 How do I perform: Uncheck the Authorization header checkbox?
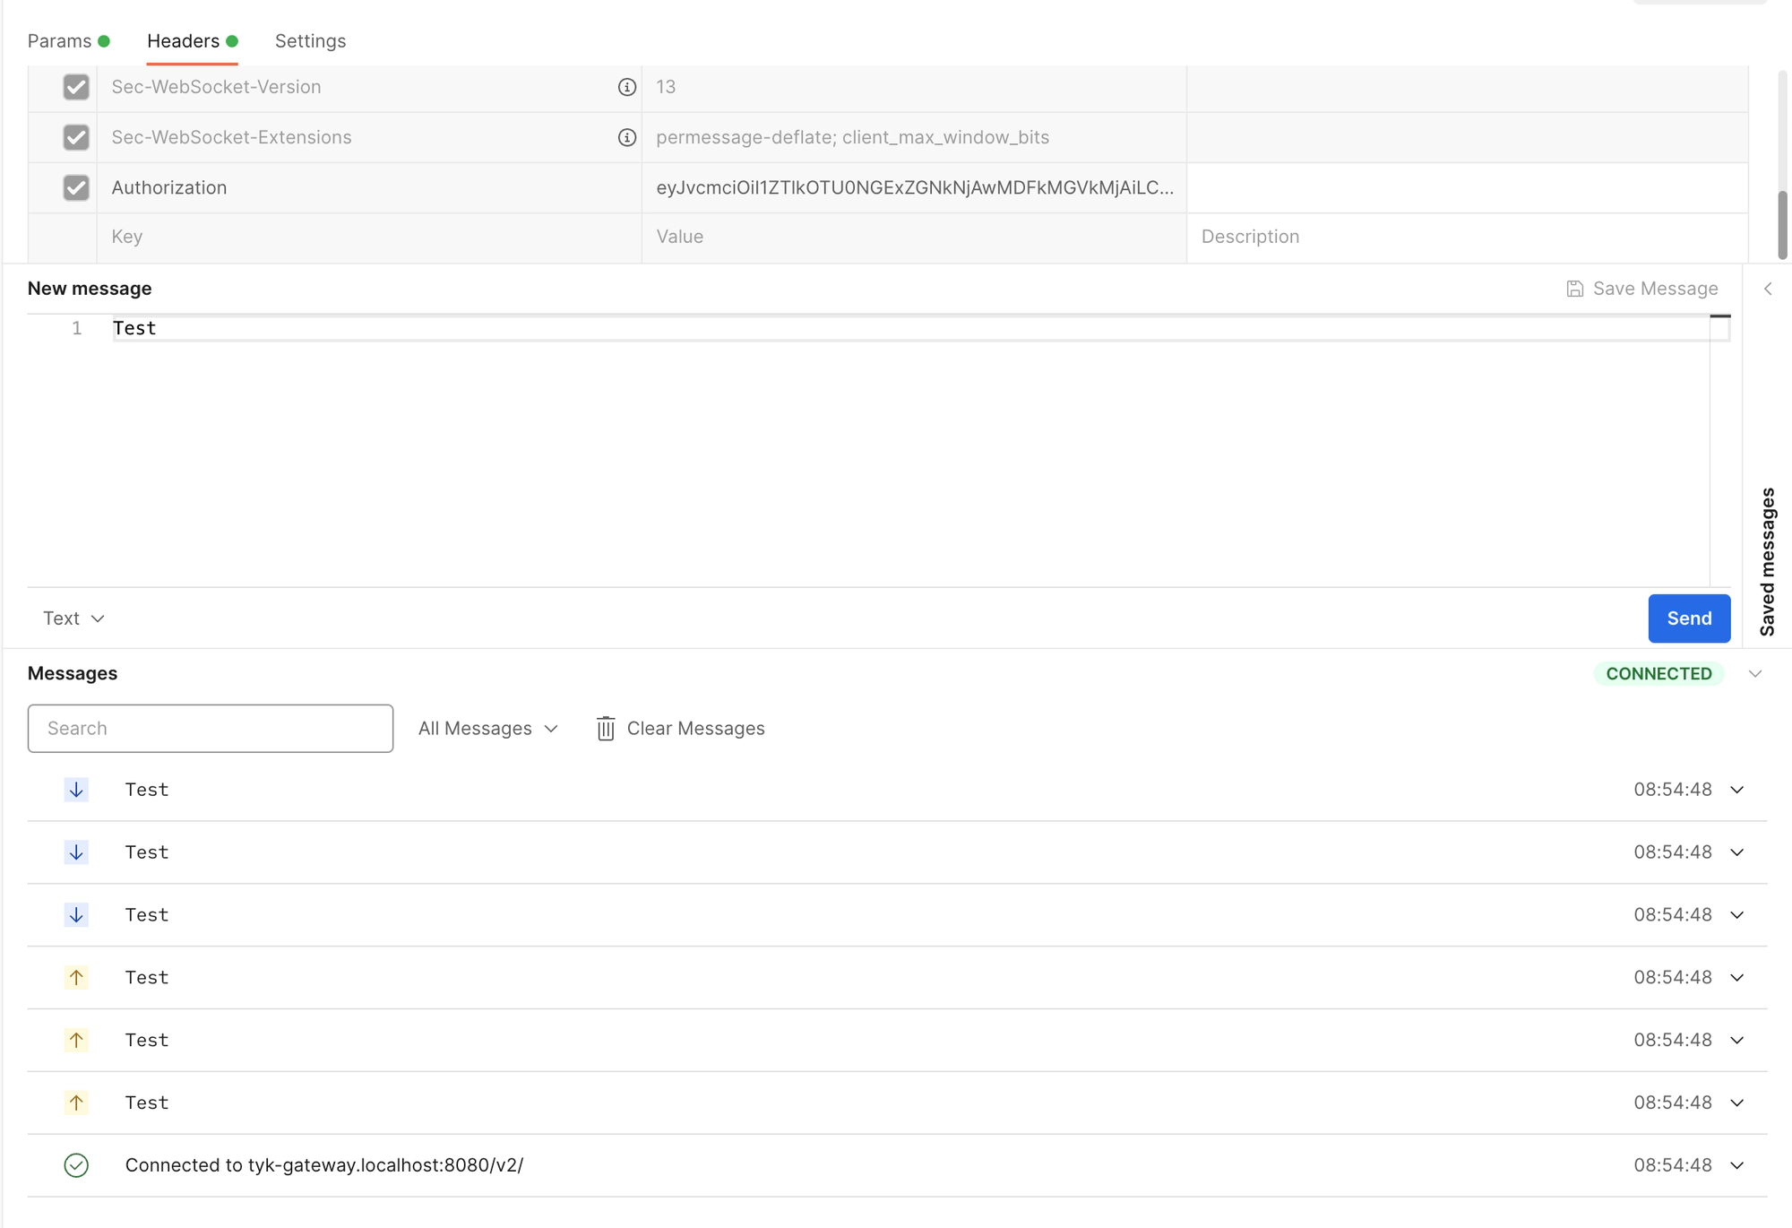[x=76, y=187]
